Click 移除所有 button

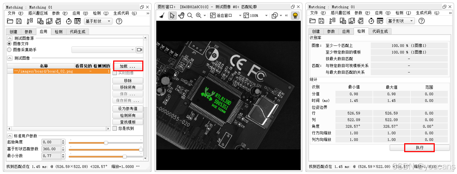point(128,87)
